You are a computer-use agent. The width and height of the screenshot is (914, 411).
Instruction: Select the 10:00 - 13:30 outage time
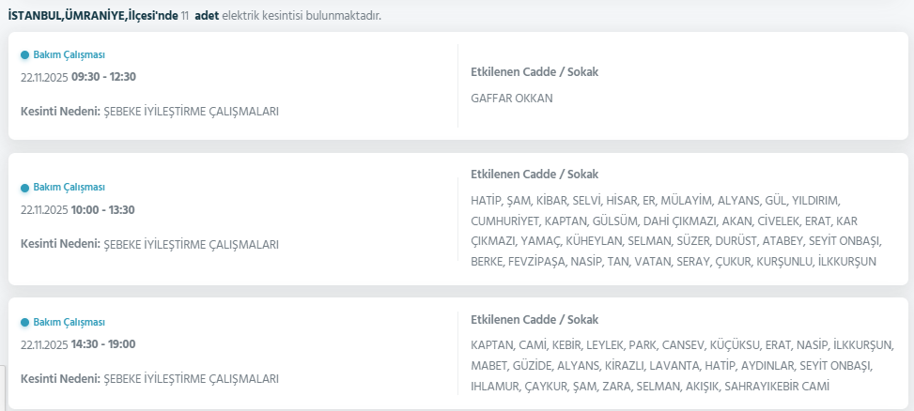pos(102,209)
